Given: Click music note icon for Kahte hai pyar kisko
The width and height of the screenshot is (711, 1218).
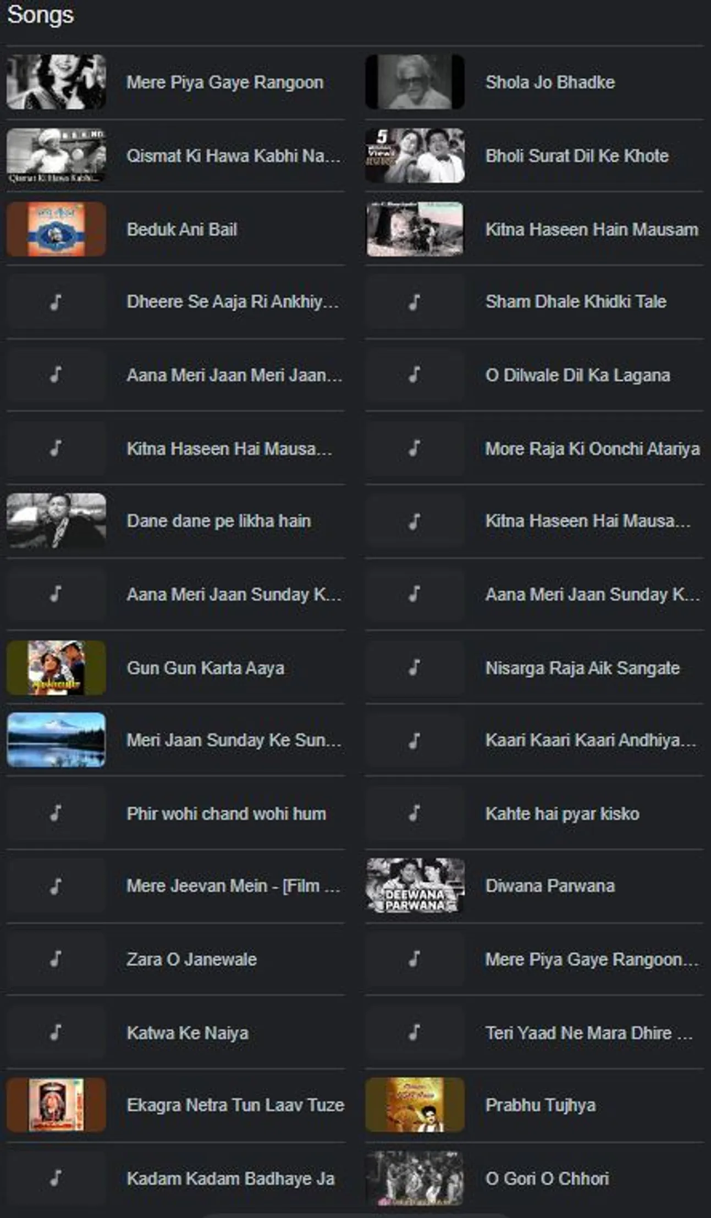Looking at the screenshot, I should pos(415,813).
